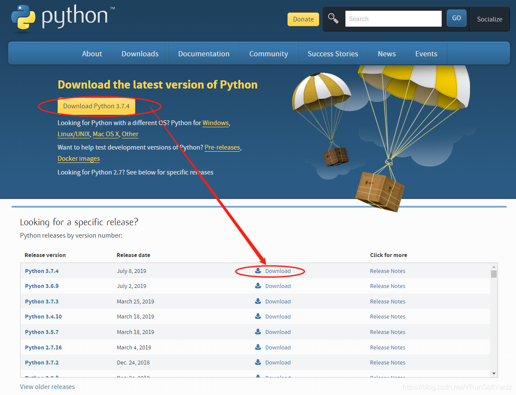Click the Donate button
This screenshot has width=516, height=395.
(303, 19)
